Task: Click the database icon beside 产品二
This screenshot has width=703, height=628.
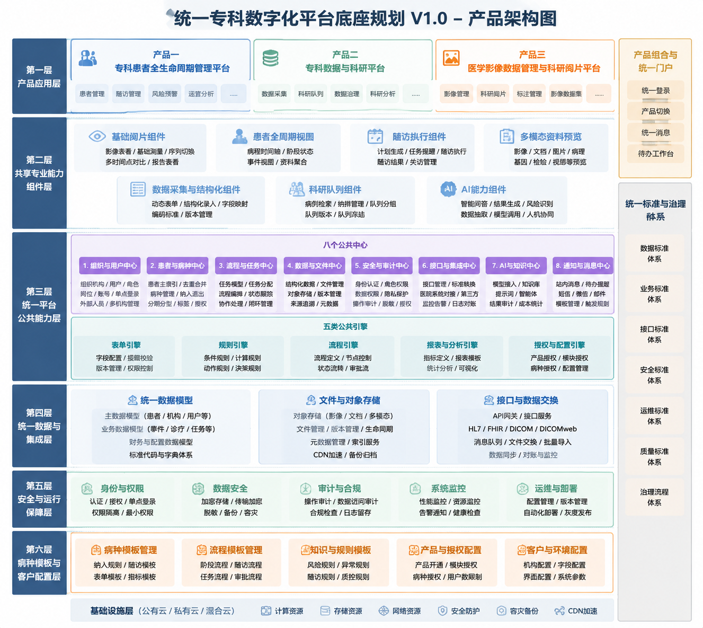Action: click(x=271, y=58)
